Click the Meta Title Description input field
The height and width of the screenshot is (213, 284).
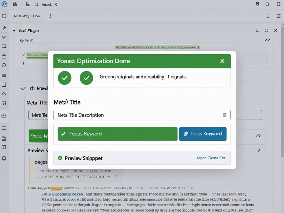coord(142,115)
